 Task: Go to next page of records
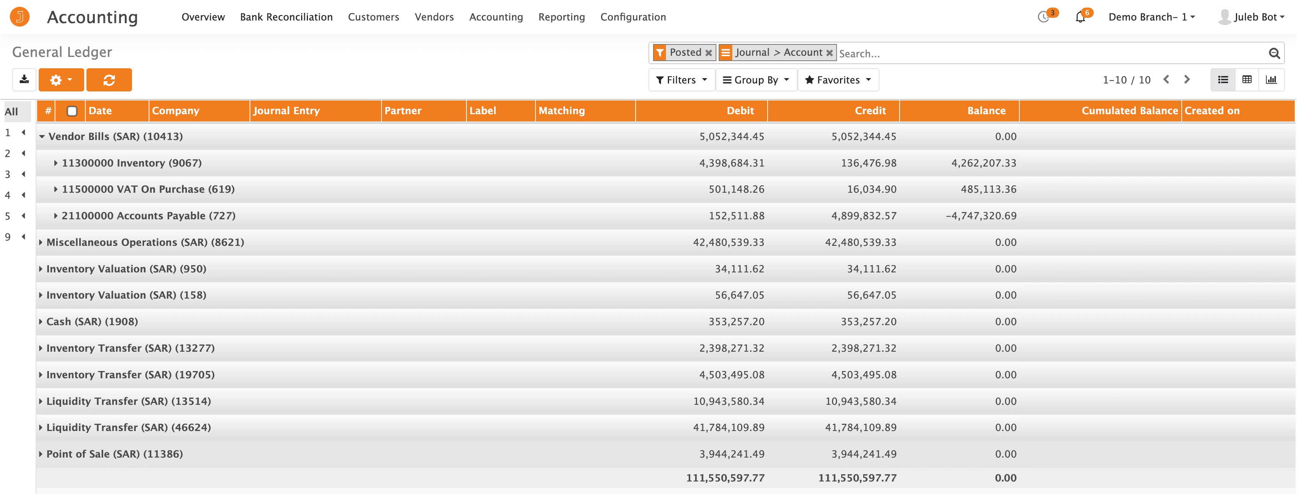pos(1187,80)
